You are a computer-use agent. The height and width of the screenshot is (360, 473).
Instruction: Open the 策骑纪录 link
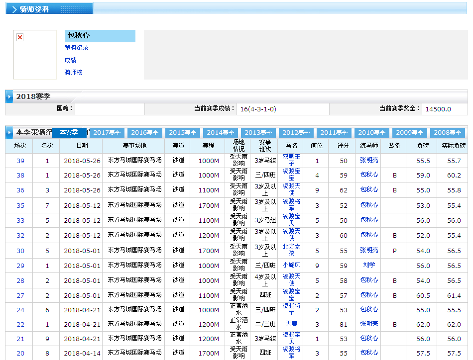point(76,48)
